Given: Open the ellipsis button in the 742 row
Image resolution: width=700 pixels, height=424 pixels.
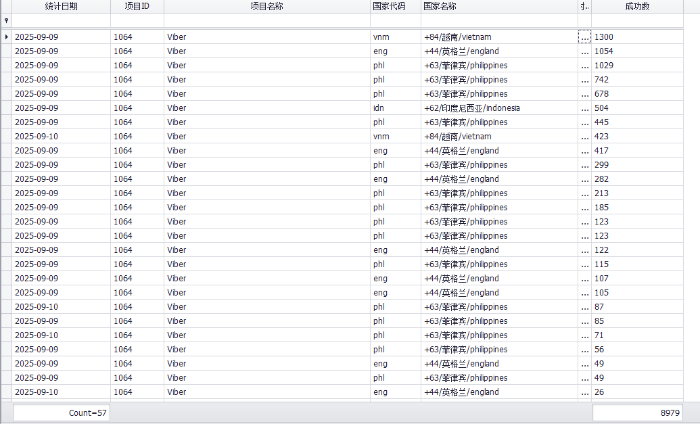Looking at the screenshot, I should tap(585, 80).
